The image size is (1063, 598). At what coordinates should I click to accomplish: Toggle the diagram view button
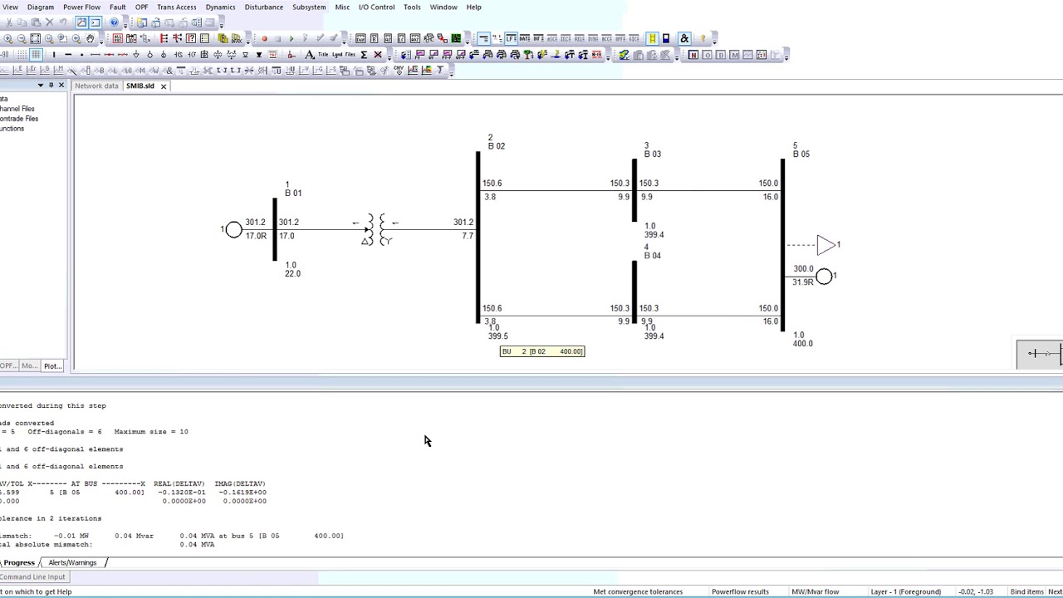pyautogui.click(x=81, y=22)
